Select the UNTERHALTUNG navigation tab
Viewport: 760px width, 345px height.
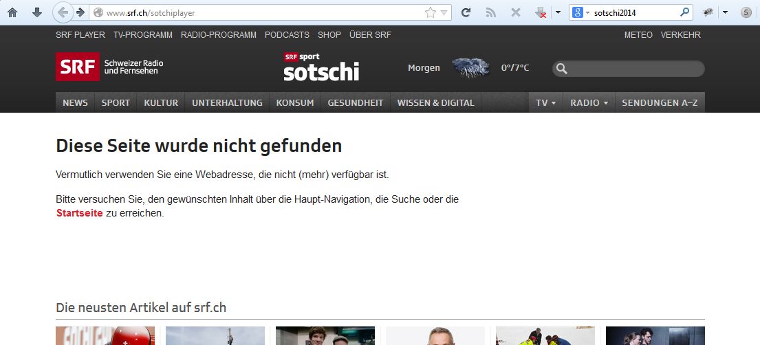pyautogui.click(x=228, y=102)
